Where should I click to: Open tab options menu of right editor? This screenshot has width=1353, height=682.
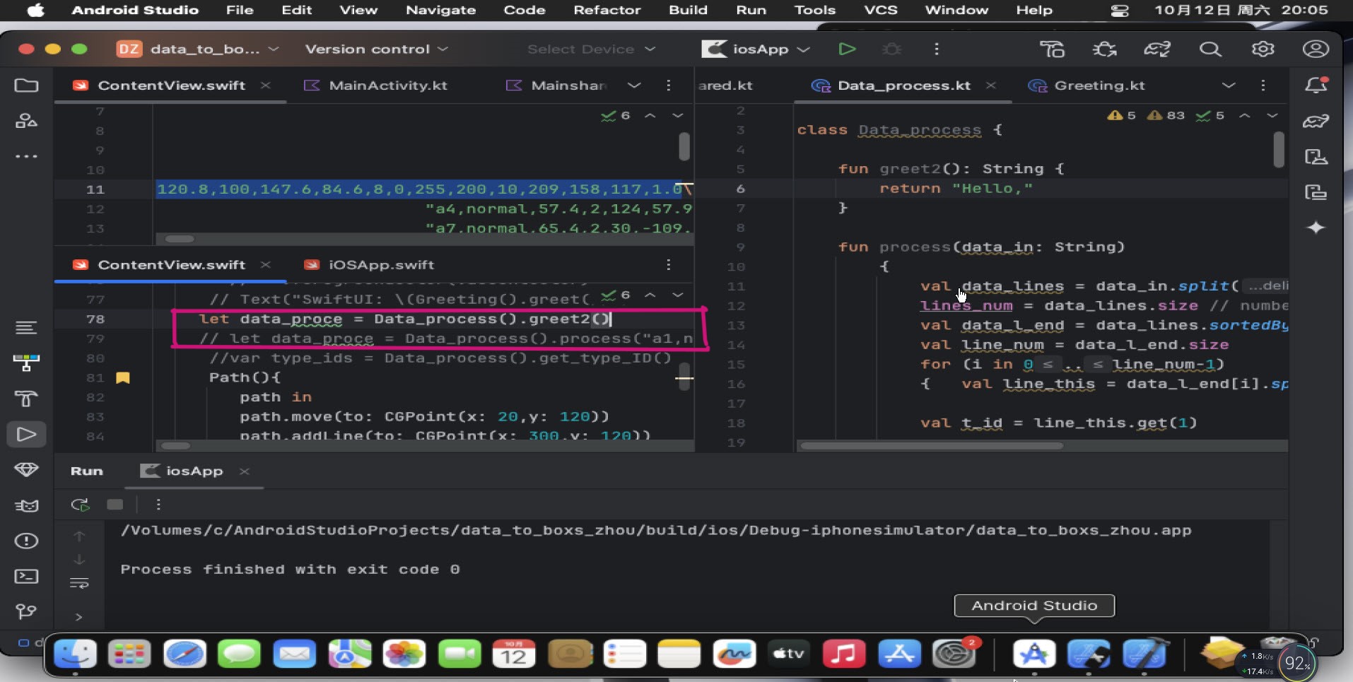click(x=1263, y=86)
